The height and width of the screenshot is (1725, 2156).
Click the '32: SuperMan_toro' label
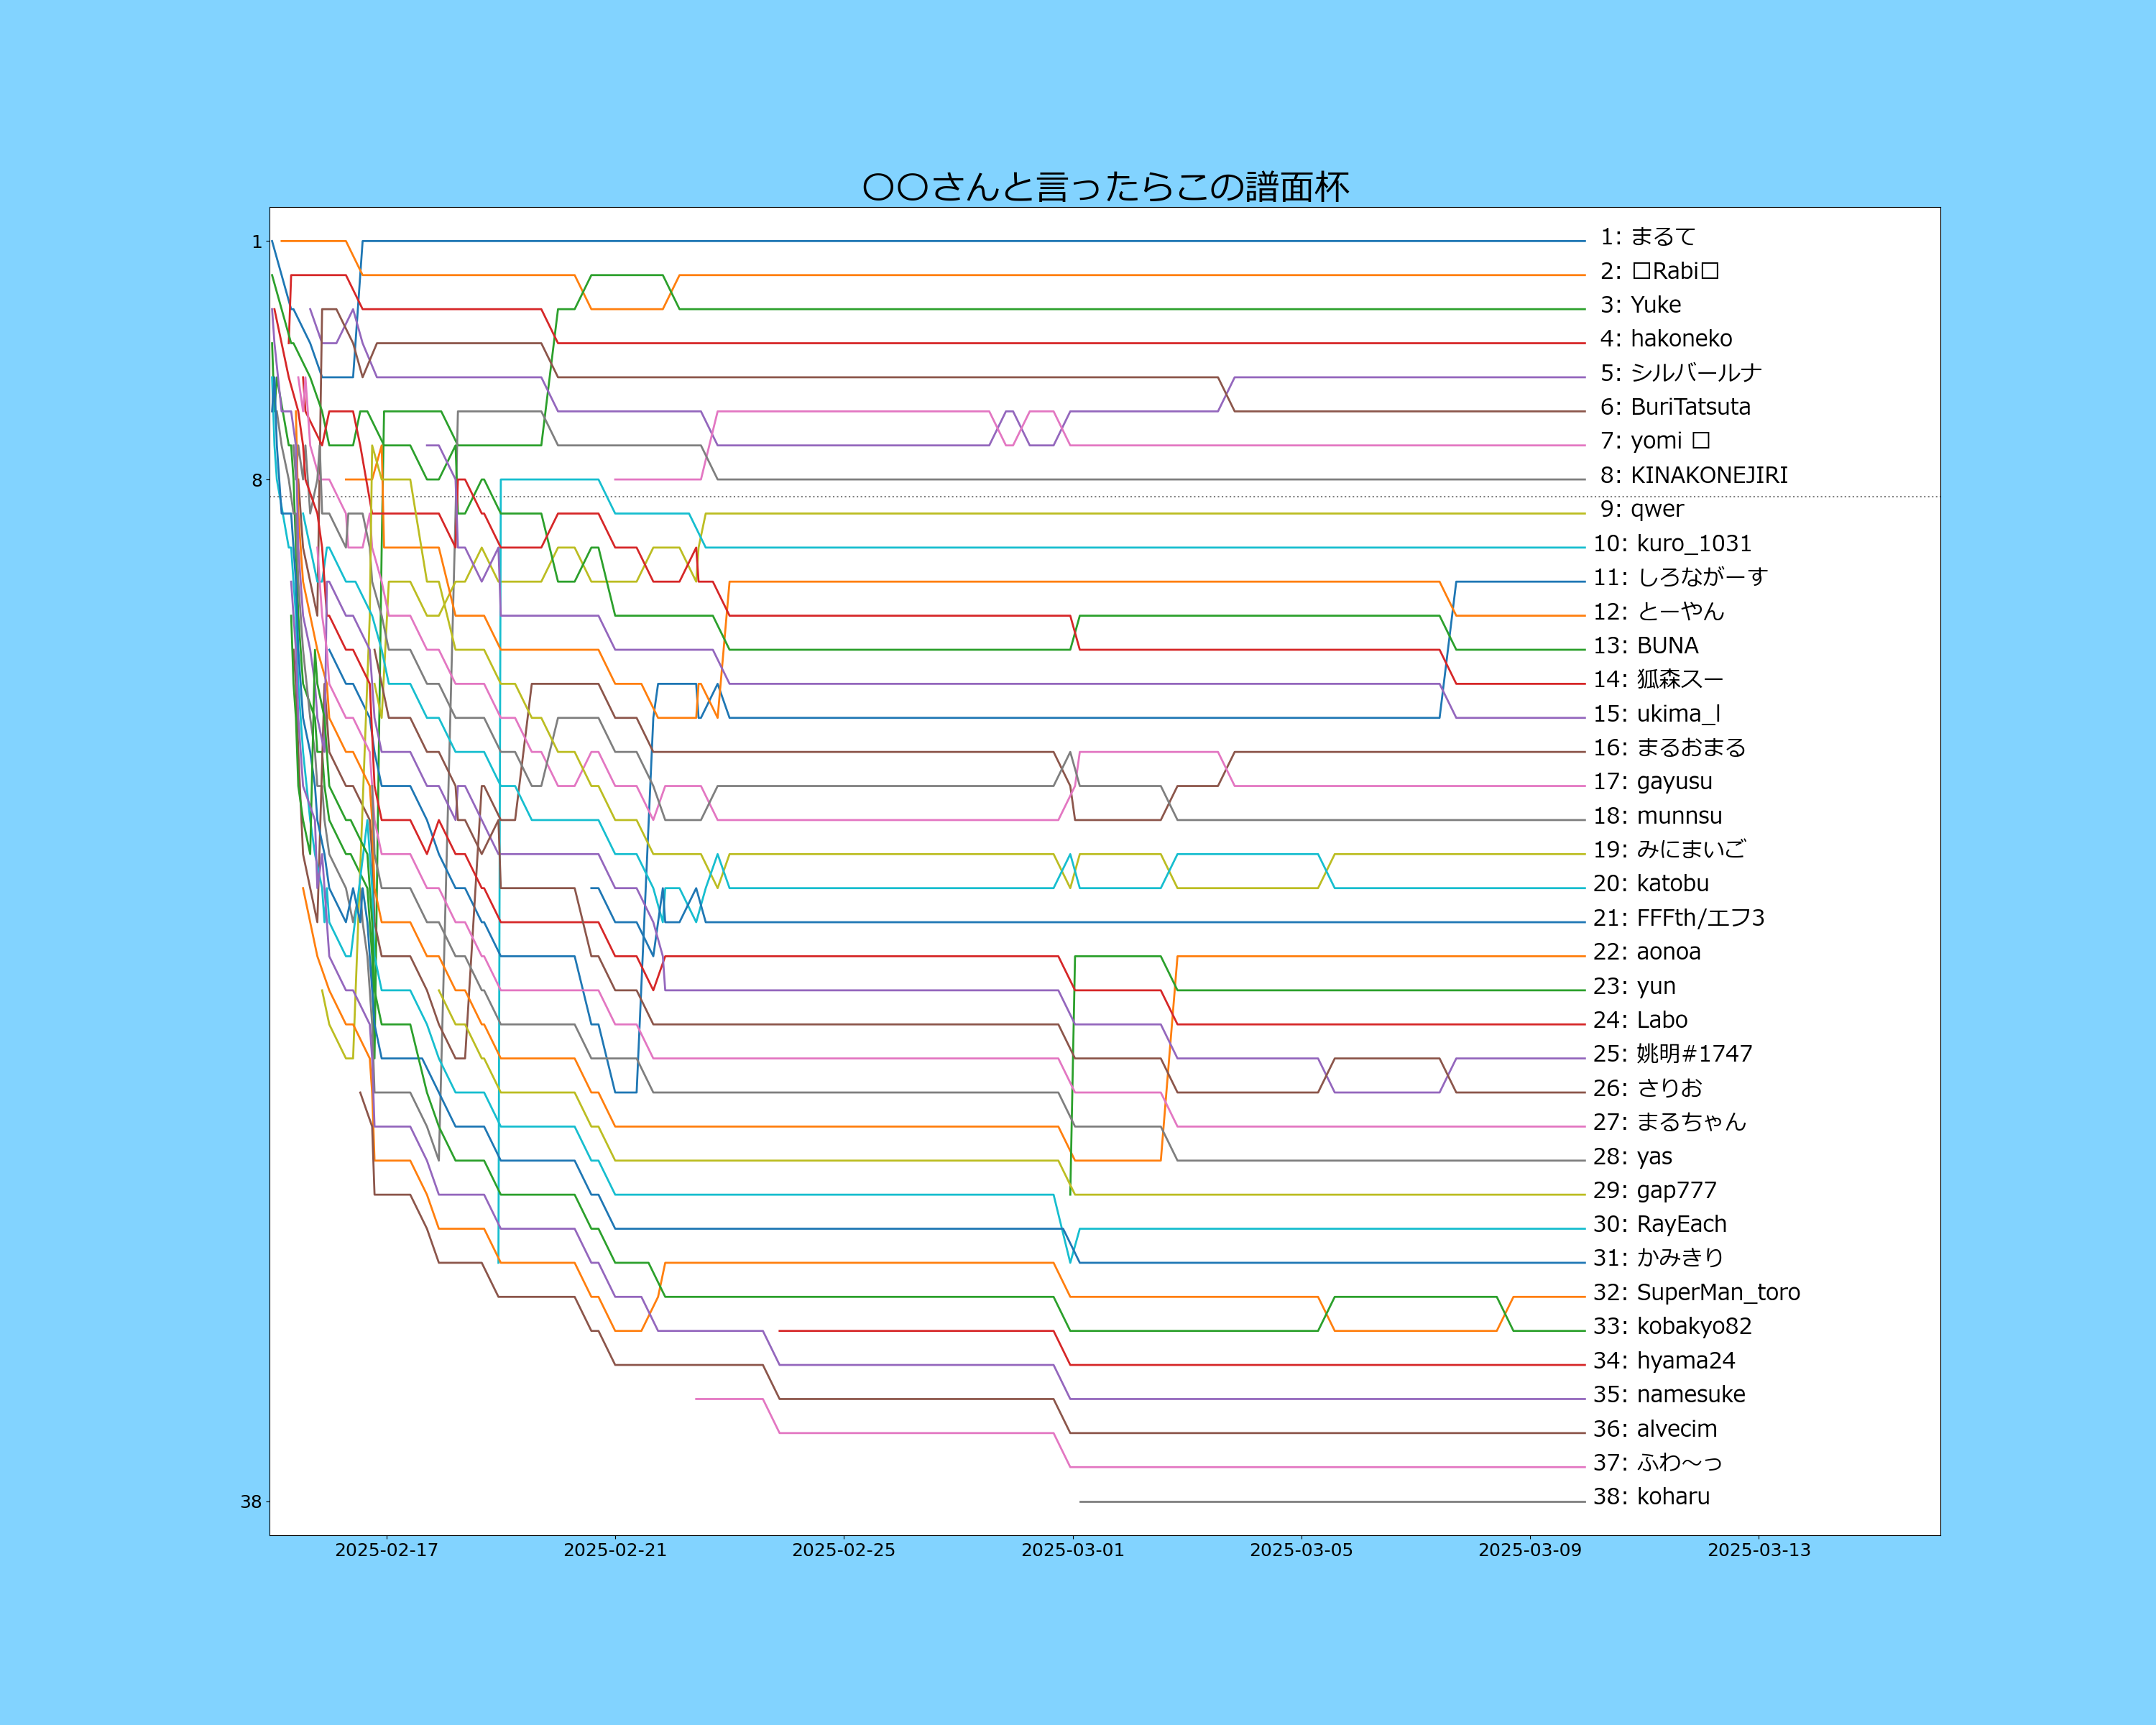click(1696, 1292)
